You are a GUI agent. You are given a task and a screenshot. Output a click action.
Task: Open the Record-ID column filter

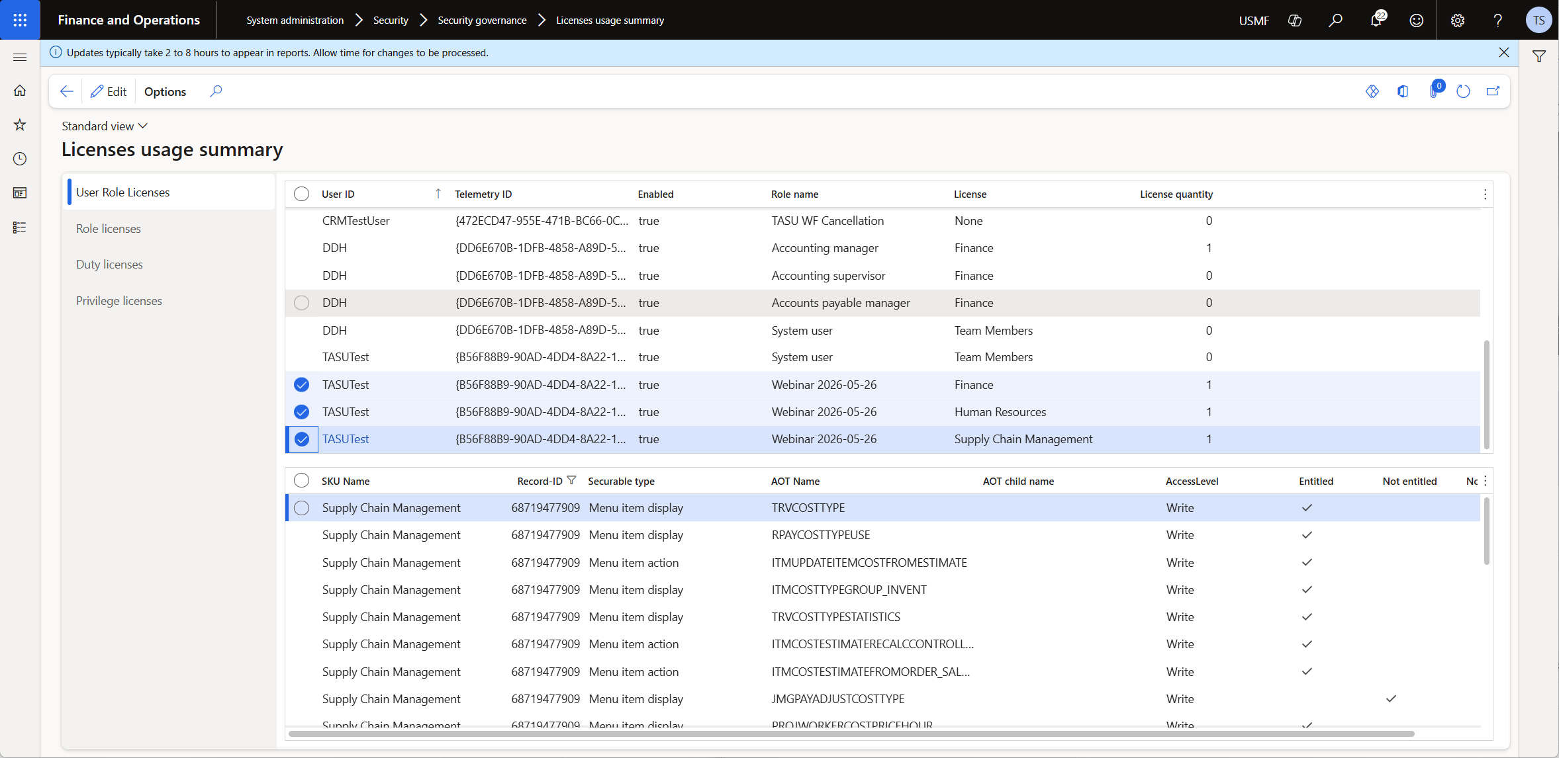(571, 480)
